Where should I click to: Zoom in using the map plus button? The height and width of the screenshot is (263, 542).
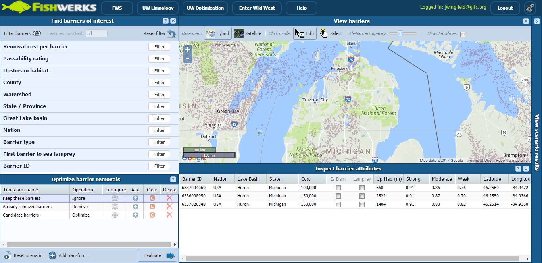tap(187, 49)
